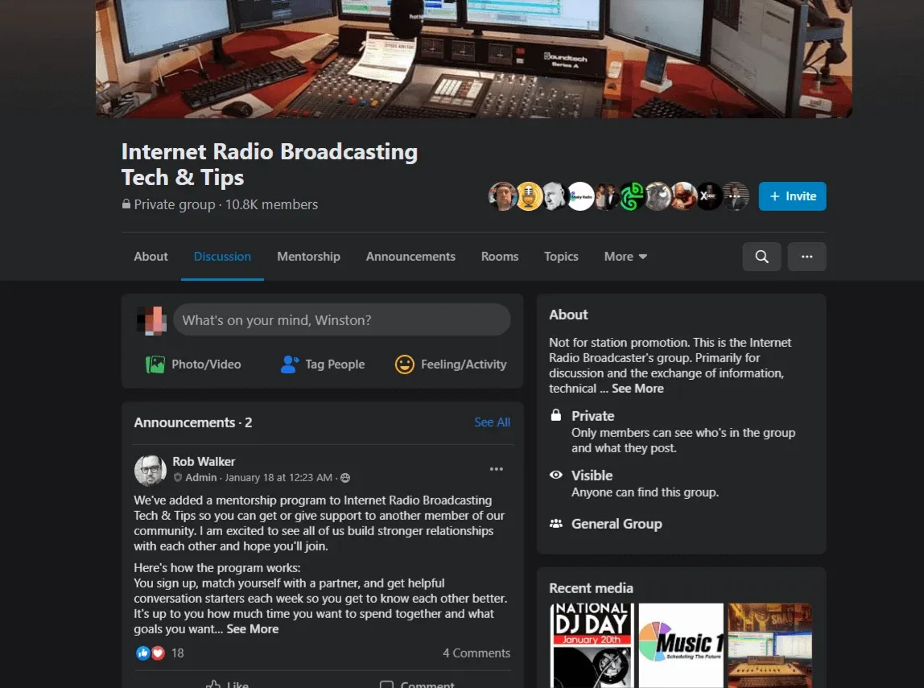Click the Photo/Video upload icon
The image size is (924, 688).
155,364
